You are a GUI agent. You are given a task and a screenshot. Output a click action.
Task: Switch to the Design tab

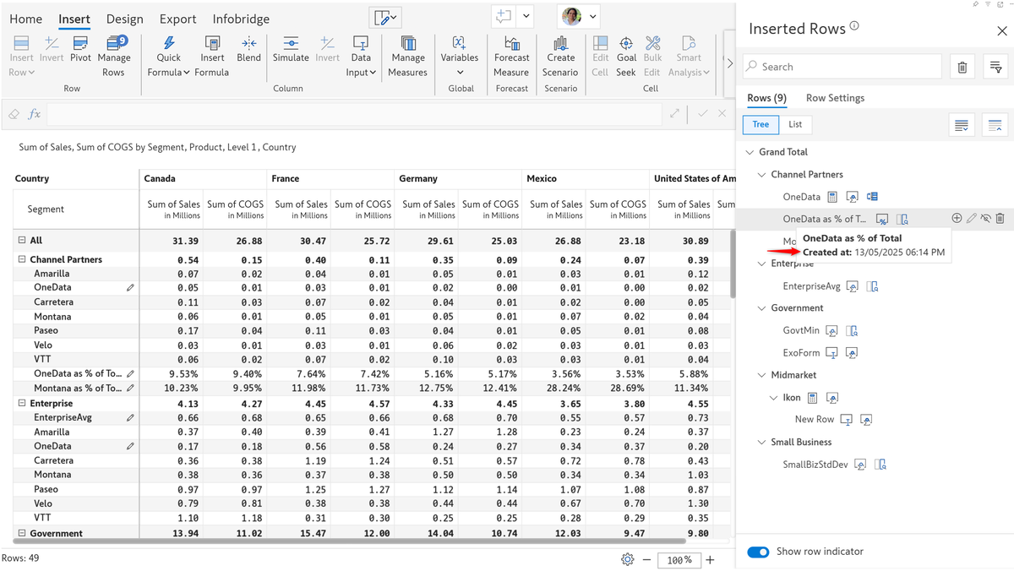124,19
